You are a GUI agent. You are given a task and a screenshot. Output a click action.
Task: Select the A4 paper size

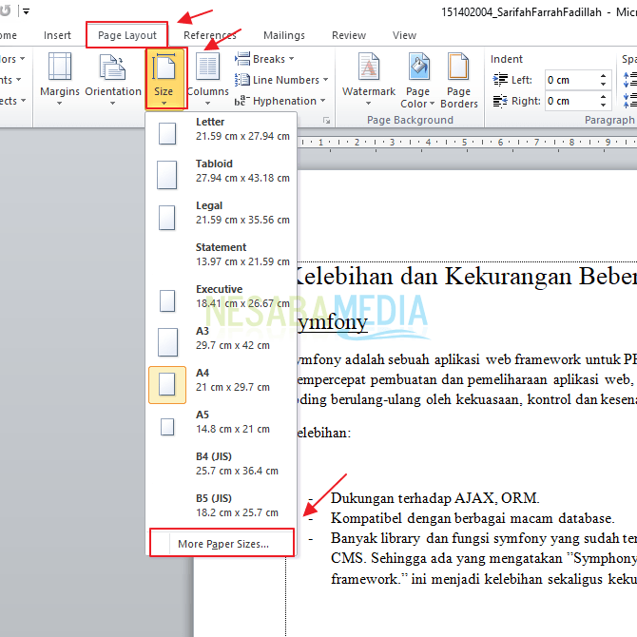(222, 383)
